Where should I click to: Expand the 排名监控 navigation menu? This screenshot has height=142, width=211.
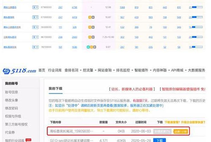[124, 70]
